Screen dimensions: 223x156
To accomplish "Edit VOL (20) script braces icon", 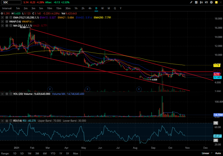I will 11,94.
